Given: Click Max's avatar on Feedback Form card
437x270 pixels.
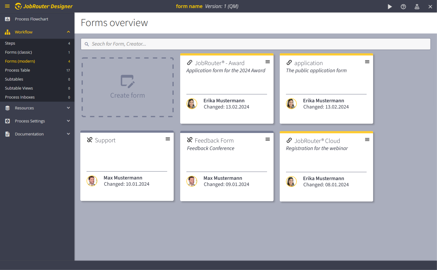Looking at the screenshot, I should pos(192,181).
